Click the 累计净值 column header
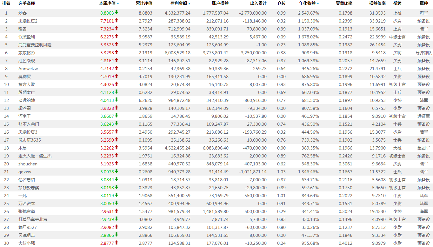 click(144, 3)
